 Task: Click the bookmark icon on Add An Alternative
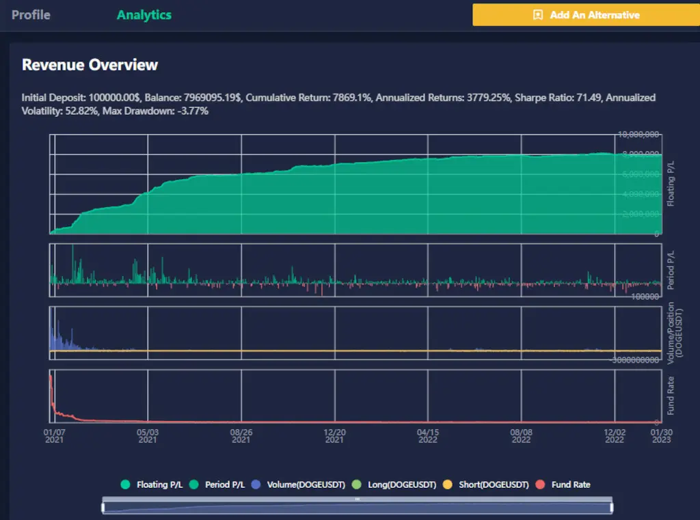[538, 14]
